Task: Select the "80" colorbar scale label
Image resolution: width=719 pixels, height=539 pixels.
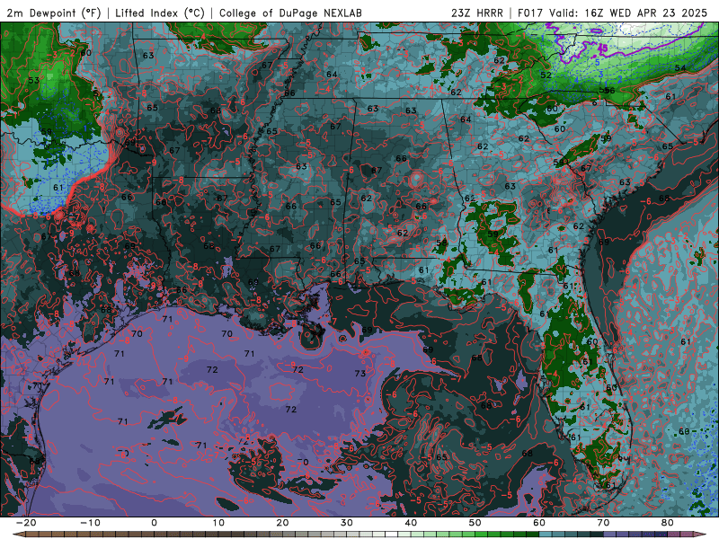Action: (x=668, y=523)
